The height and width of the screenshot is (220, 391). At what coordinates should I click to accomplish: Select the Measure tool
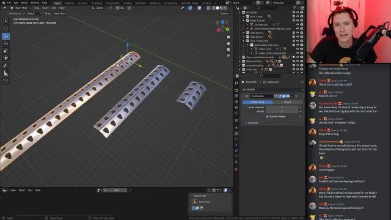pyautogui.click(x=5, y=73)
